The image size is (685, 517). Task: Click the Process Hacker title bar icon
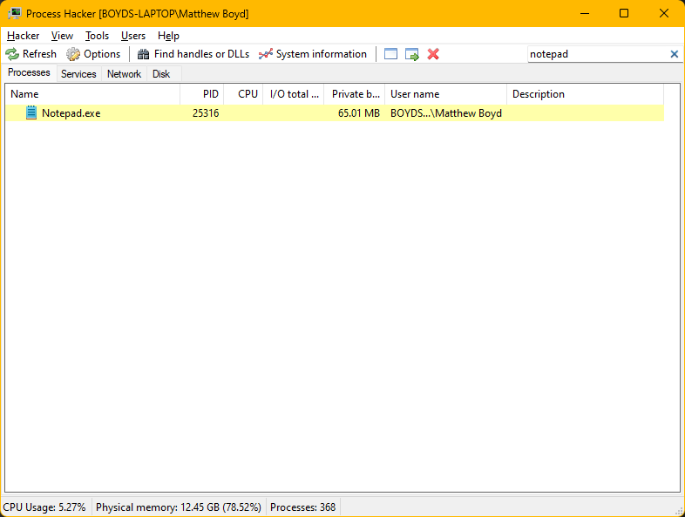[14, 14]
